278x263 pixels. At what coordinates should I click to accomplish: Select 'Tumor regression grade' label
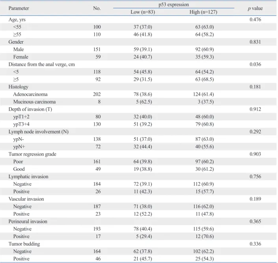[32, 154]
